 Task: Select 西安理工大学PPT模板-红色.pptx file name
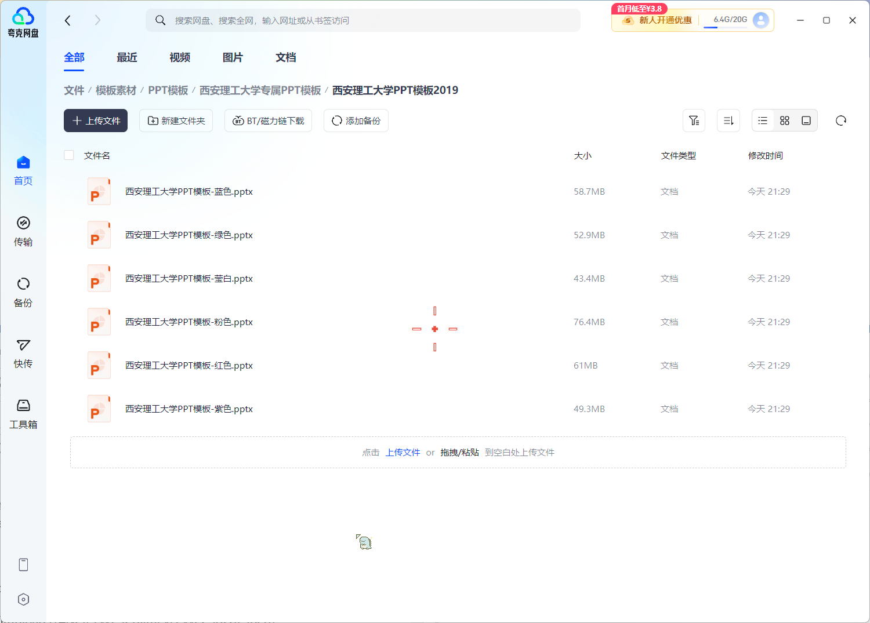point(189,365)
